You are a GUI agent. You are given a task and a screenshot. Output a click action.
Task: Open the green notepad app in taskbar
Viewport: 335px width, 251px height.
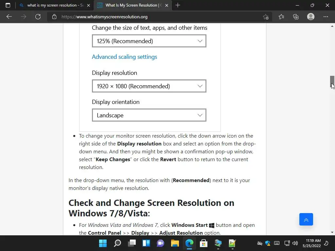(x=232, y=243)
